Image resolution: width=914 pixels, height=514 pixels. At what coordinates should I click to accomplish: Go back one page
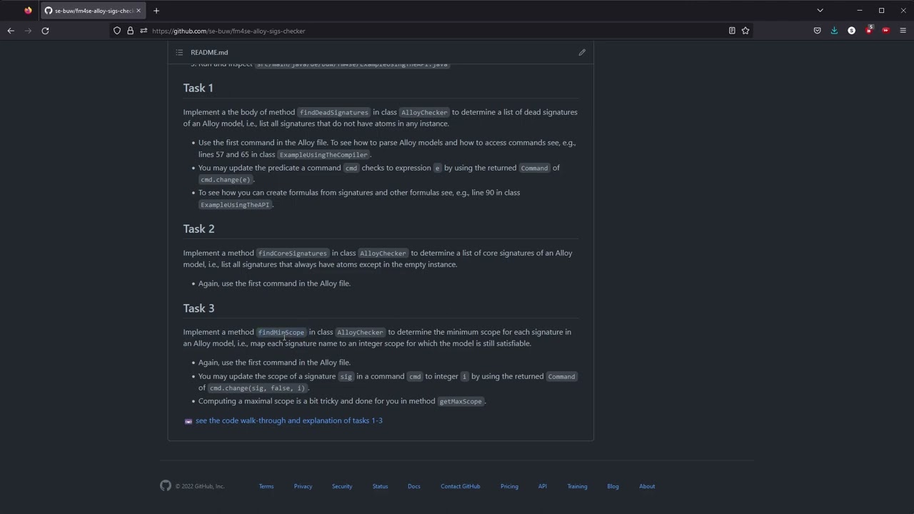[x=11, y=31]
